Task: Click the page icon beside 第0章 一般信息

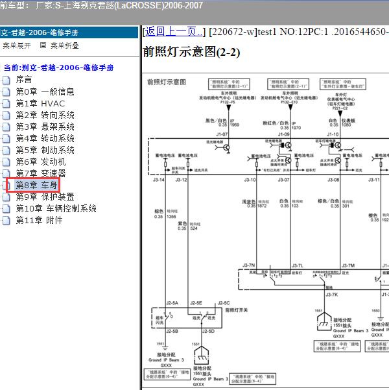Action: (6, 91)
